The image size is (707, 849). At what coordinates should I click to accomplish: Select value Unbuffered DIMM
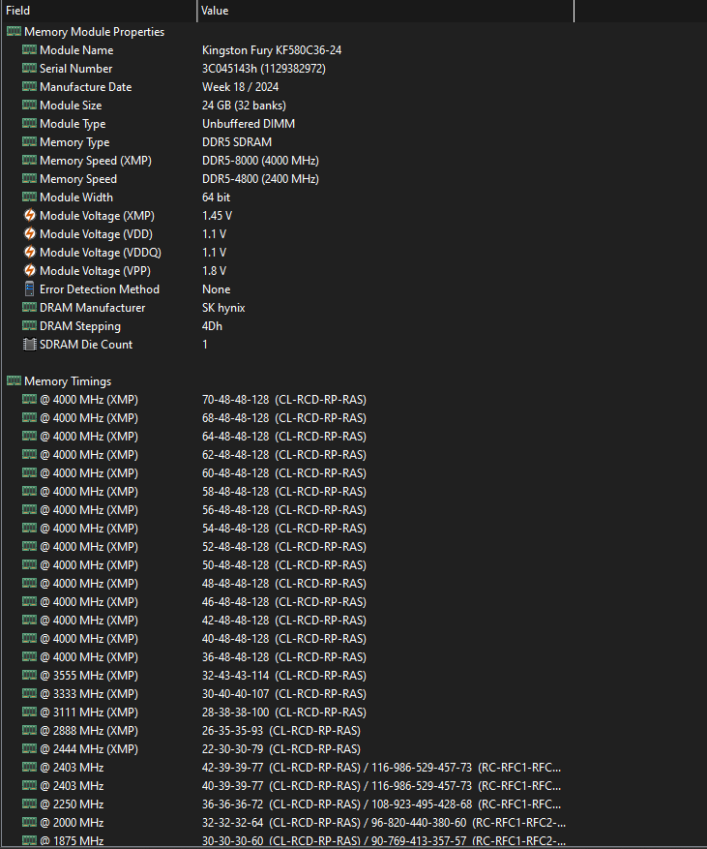tap(249, 124)
